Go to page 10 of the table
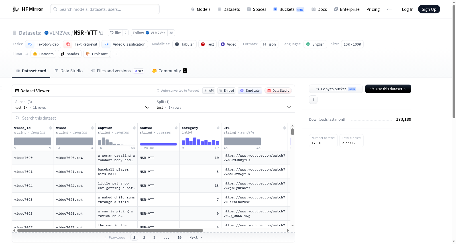Viewport: 456px width, 244px height. pyautogui.click(x=180, y=237)
